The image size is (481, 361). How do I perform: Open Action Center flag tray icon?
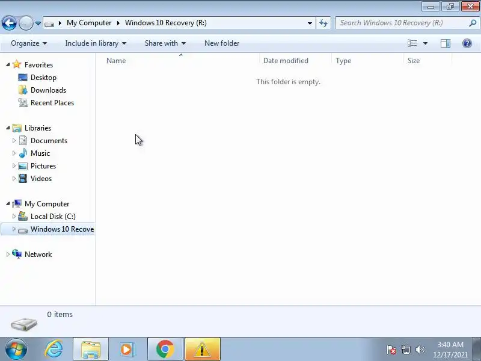pos(391,350)
